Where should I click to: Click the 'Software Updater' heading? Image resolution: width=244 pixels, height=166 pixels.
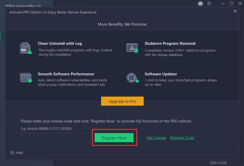pyautogui.click(x=161, y=74)
